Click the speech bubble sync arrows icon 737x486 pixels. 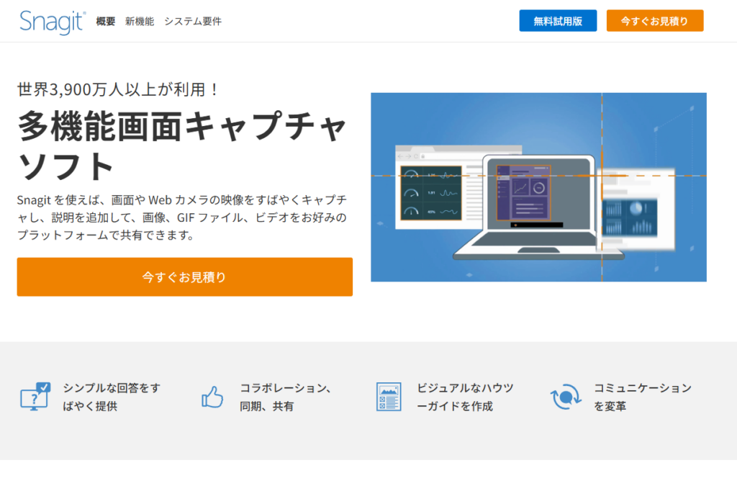coord(565,397)
